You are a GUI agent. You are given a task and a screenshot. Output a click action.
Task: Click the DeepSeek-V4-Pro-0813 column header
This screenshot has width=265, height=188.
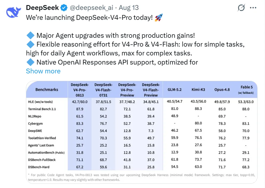(80, 90)
